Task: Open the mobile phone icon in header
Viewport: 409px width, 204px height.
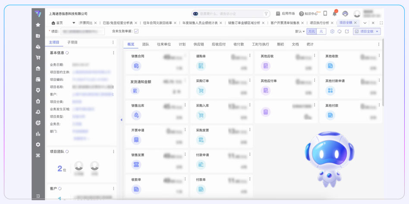Action: pyautogui.click(x=325, y=13)
